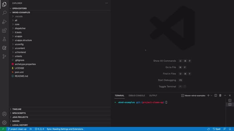Screen dimensions: 234x131
Task: Maximize the panel with up chevron
Action: coord(225,96)
